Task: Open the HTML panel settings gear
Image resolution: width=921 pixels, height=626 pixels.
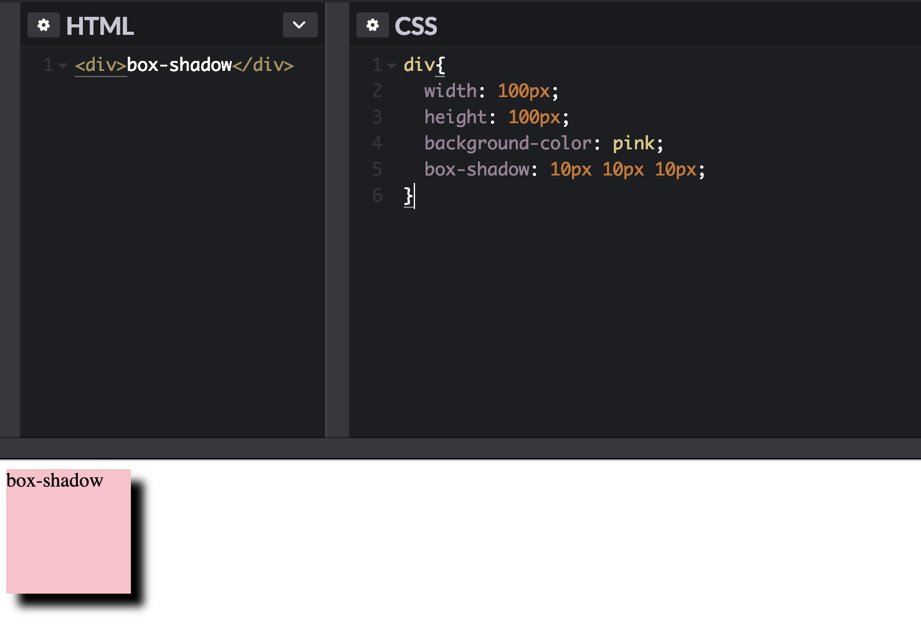Action: click(x=43, y=25)
